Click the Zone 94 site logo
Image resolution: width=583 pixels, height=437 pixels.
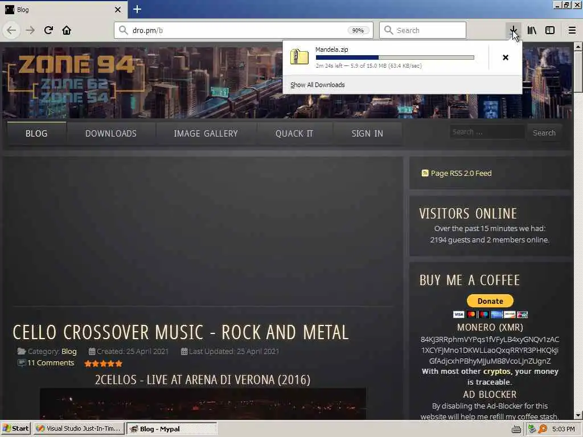pyautogui.click(x=76, y=79)
